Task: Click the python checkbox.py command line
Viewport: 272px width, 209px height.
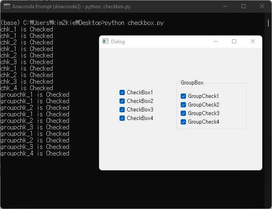Action: (x=82, y=23)
